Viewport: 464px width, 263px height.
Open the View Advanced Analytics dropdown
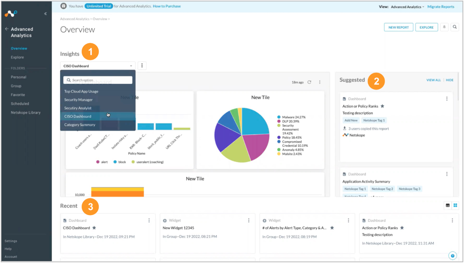point(407,7)
